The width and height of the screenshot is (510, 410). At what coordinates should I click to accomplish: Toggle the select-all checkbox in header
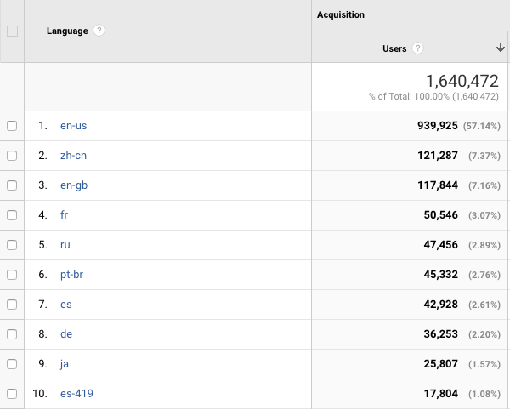[x=13, y=31]
